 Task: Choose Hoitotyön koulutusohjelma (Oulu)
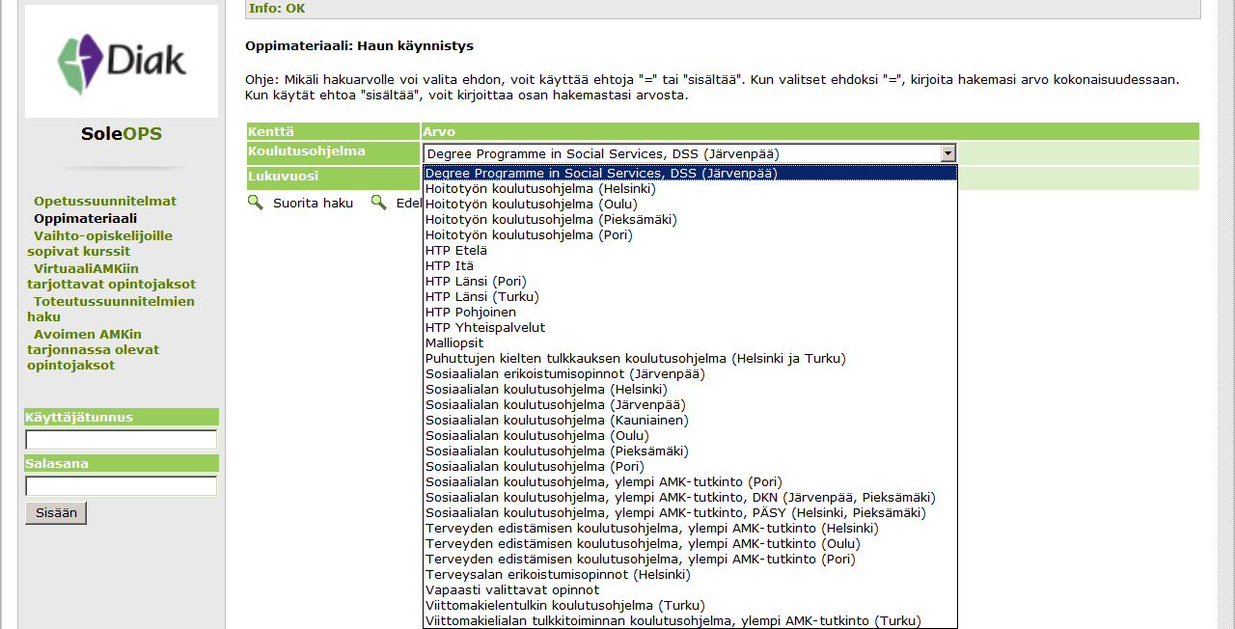coord(690,205)
